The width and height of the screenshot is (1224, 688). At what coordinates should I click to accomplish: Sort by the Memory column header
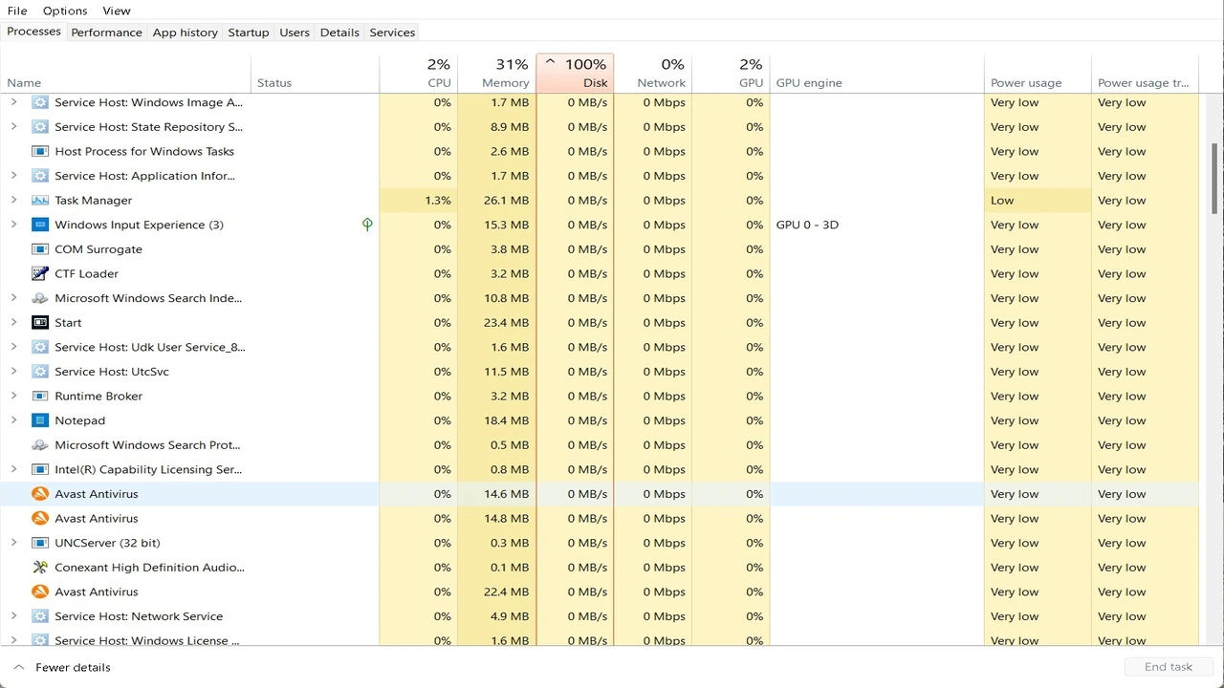click(496, 73)
